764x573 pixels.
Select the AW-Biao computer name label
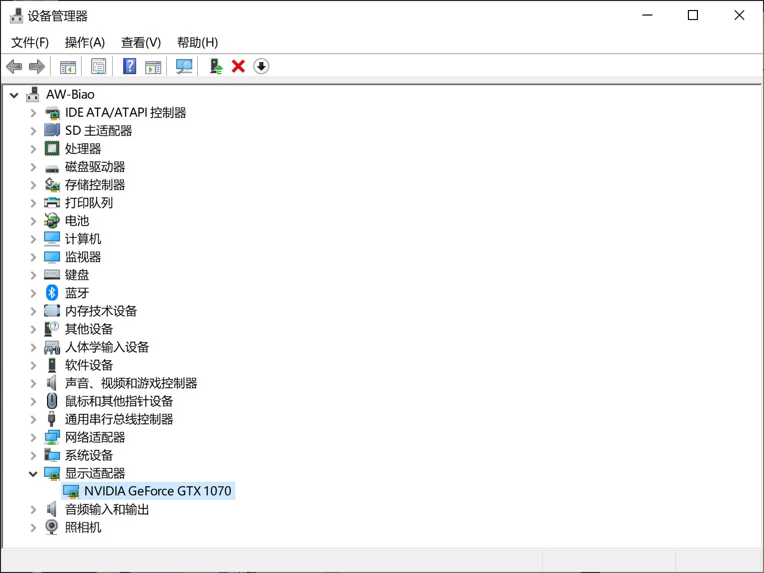[71, 94]
